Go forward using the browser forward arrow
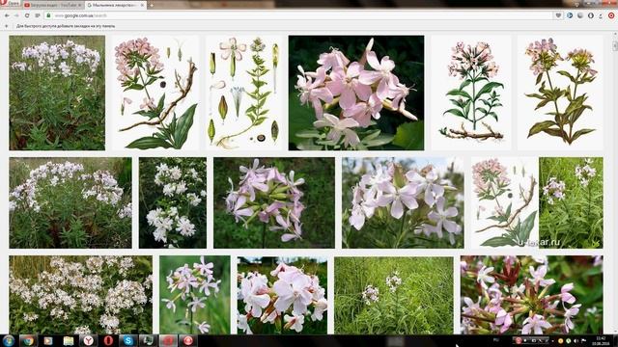Viewport: 618px width, 347px height. [x=16, y=15]
